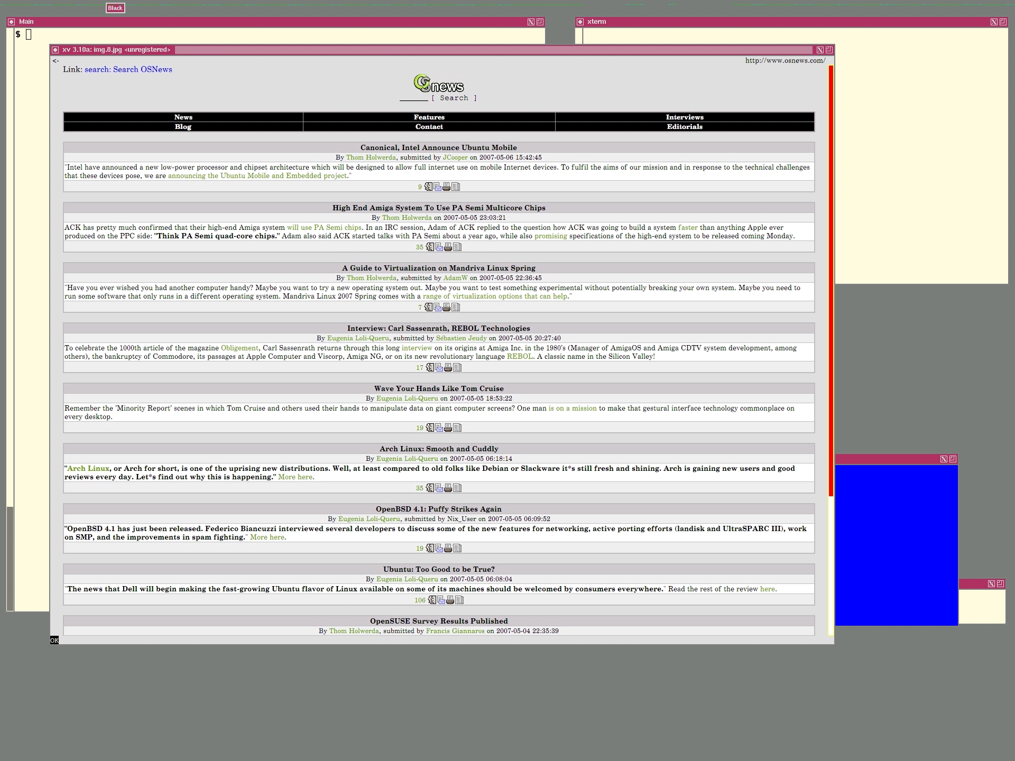
Task: Open comments icon for Carl Sassenrath interview
Action: click(x=430, y=368)
